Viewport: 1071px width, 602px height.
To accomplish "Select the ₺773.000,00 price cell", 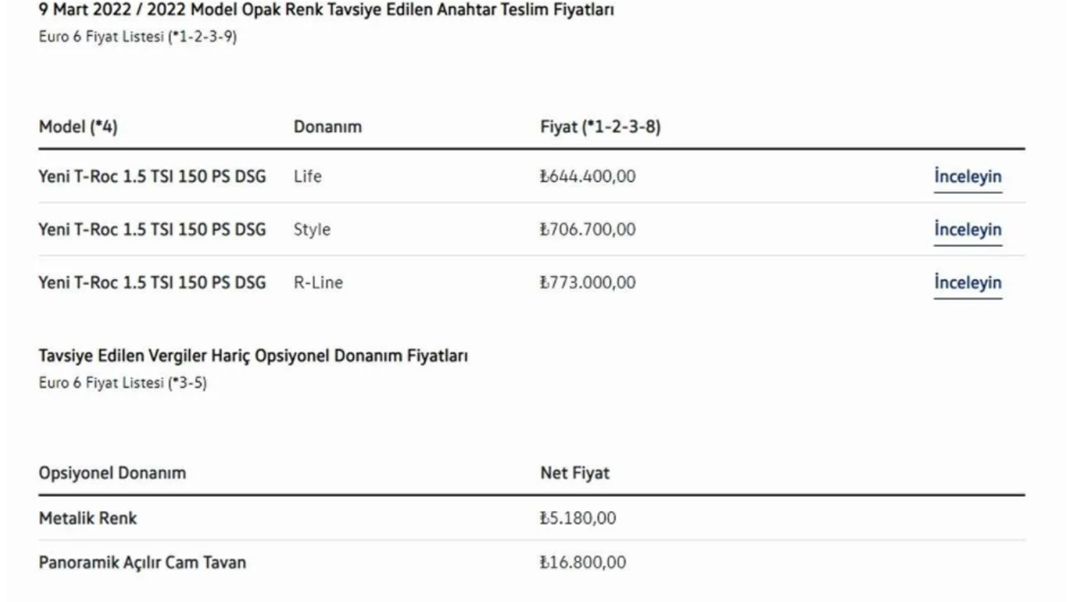I will coord(588,284).
